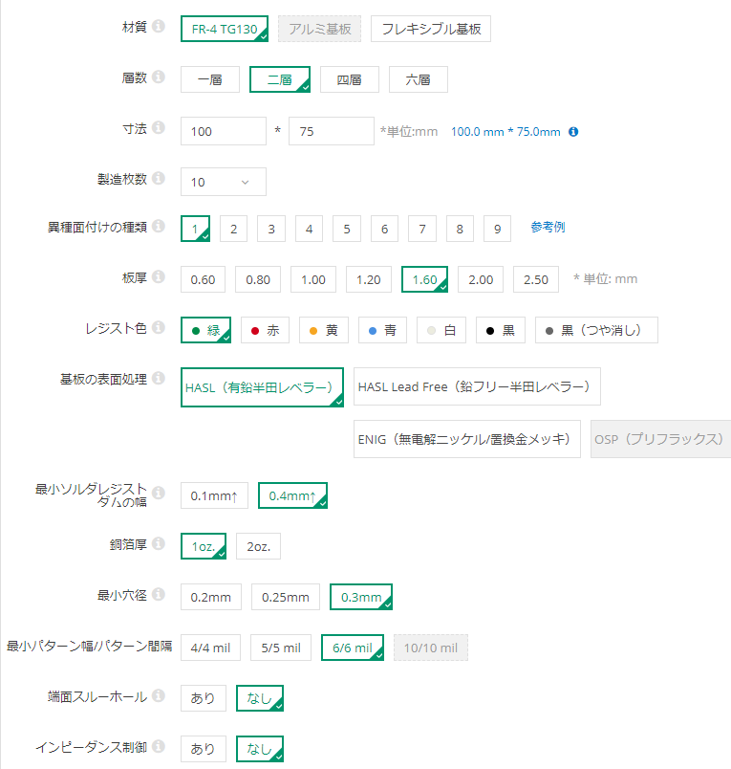The height and width of the screenshot is (769, 731).
Task: Set board thickness to 1.20
Action: point(369,279)
